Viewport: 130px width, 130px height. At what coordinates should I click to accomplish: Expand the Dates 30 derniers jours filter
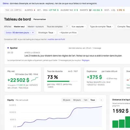click(x=18, y=32)
